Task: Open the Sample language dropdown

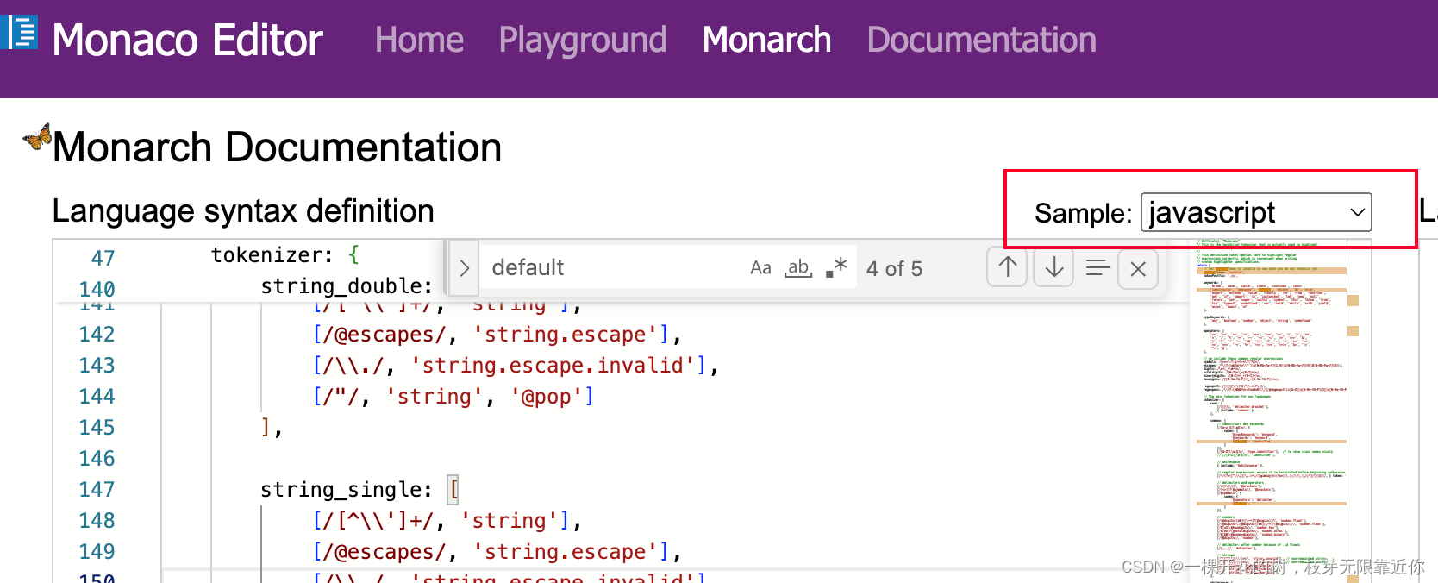Action: [1256, 212]
